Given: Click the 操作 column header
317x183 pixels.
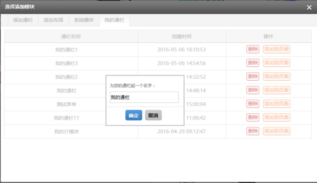Looking at the screenshot, I should point(268,37).
